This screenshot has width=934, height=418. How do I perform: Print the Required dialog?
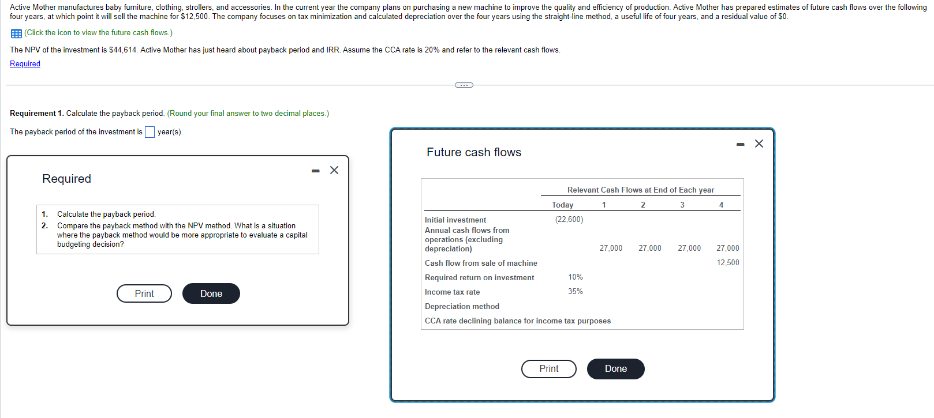pyautogui.click(x=144, y=293)
